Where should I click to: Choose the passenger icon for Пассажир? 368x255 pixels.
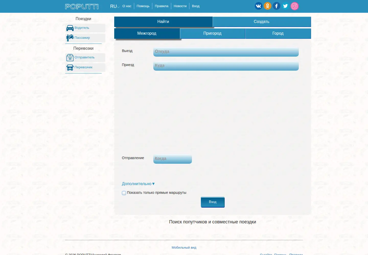pos(70,38)
